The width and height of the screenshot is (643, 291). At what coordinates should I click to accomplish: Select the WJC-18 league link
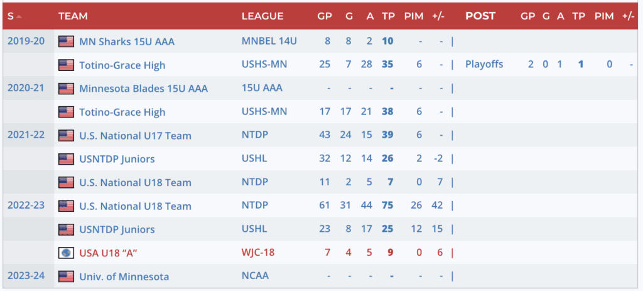[258, 253]
